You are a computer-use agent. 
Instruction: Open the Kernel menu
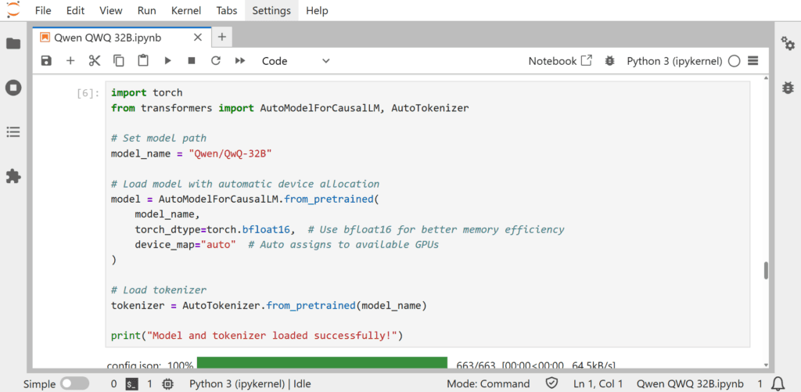(x=186, y=11)
